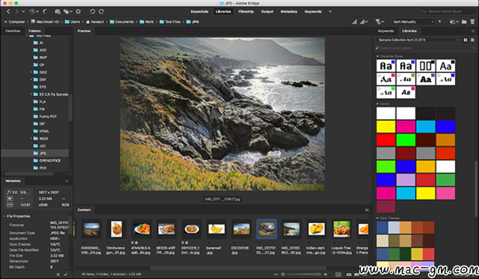Screen dimensions: 479x279
Task: Cancel metadata changes X icon
Action: click(x=58, y=275)
